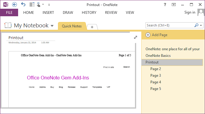The height and width of the screenshot is (114, 205).
Task: Toggle Touch/Mouse mode icon
Action: [x=38, y=5]
